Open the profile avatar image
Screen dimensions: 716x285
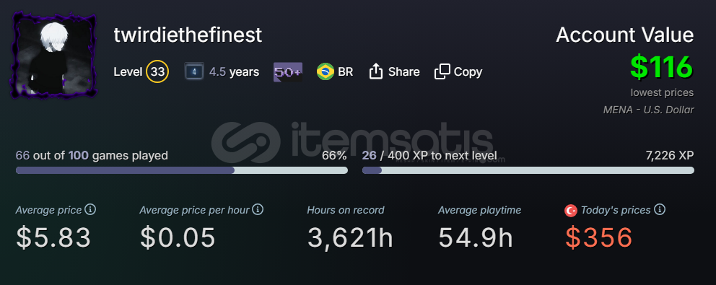pyautogui.click(x=54, y=55)
